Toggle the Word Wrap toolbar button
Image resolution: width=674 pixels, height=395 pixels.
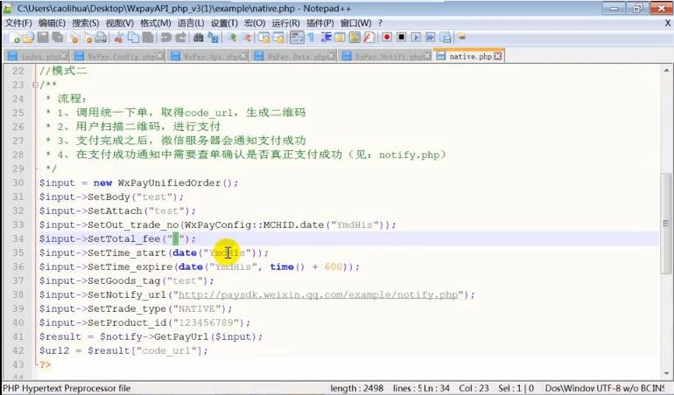point(297,38)
